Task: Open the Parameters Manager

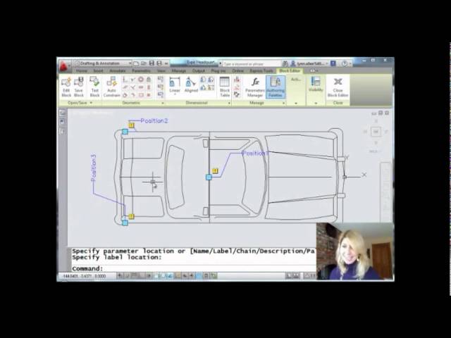Action: pos(255,85)
